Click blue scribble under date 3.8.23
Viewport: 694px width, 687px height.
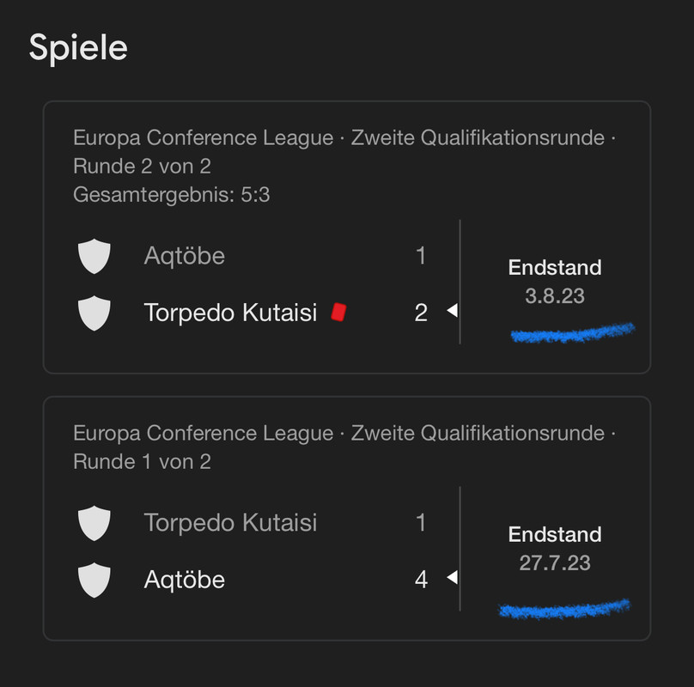[573, 333]
